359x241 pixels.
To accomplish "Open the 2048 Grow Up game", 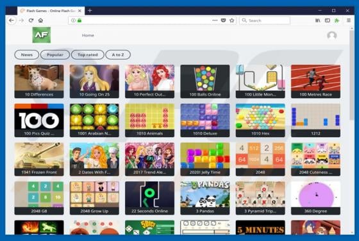I will coord(94,198).
